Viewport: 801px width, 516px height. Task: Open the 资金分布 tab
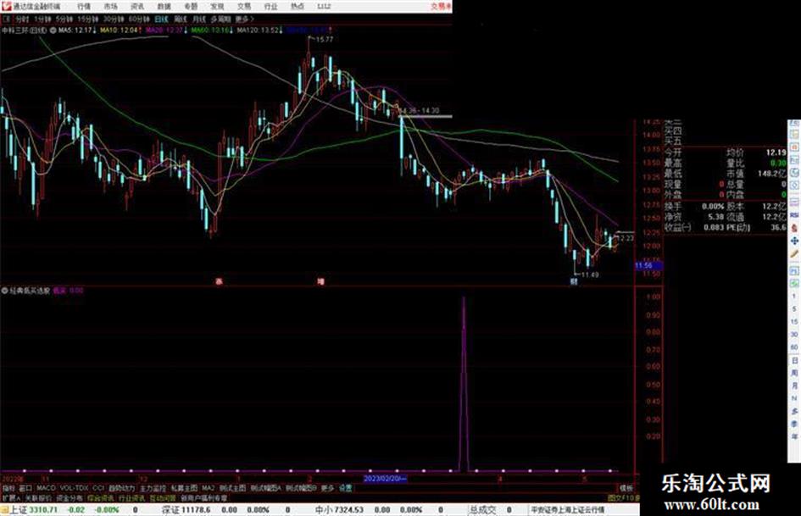tap(70, 497)
